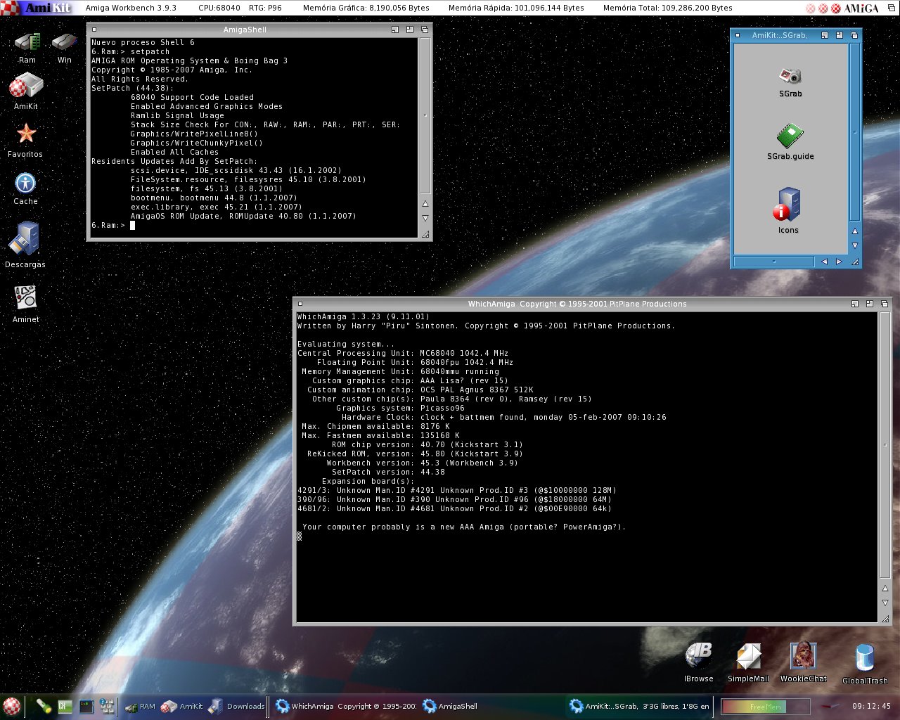Switch to AmigaShell window via taskbar
This screenshot has width=900, height=720.
tap(450, 707)
